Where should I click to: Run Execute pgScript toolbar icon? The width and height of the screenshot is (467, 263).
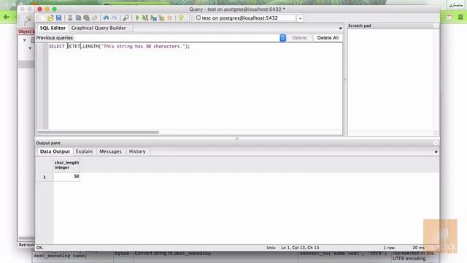145,18
